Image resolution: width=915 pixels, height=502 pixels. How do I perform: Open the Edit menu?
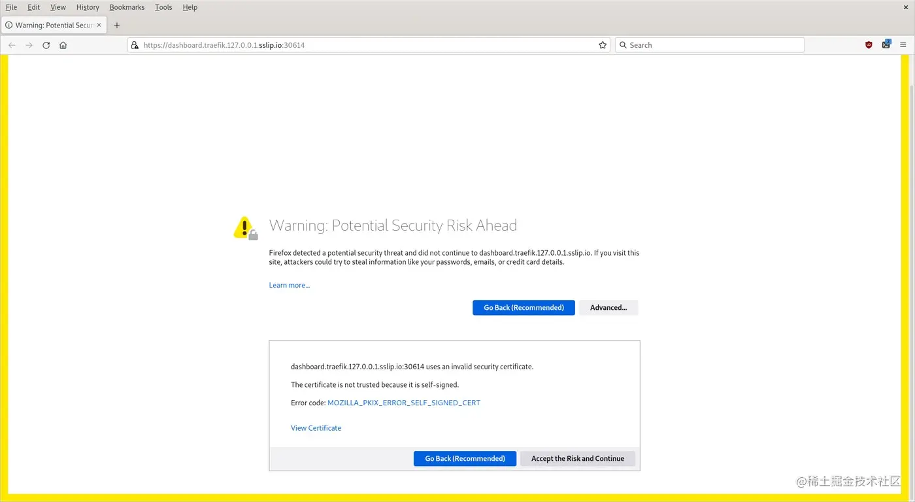point(33,7)
